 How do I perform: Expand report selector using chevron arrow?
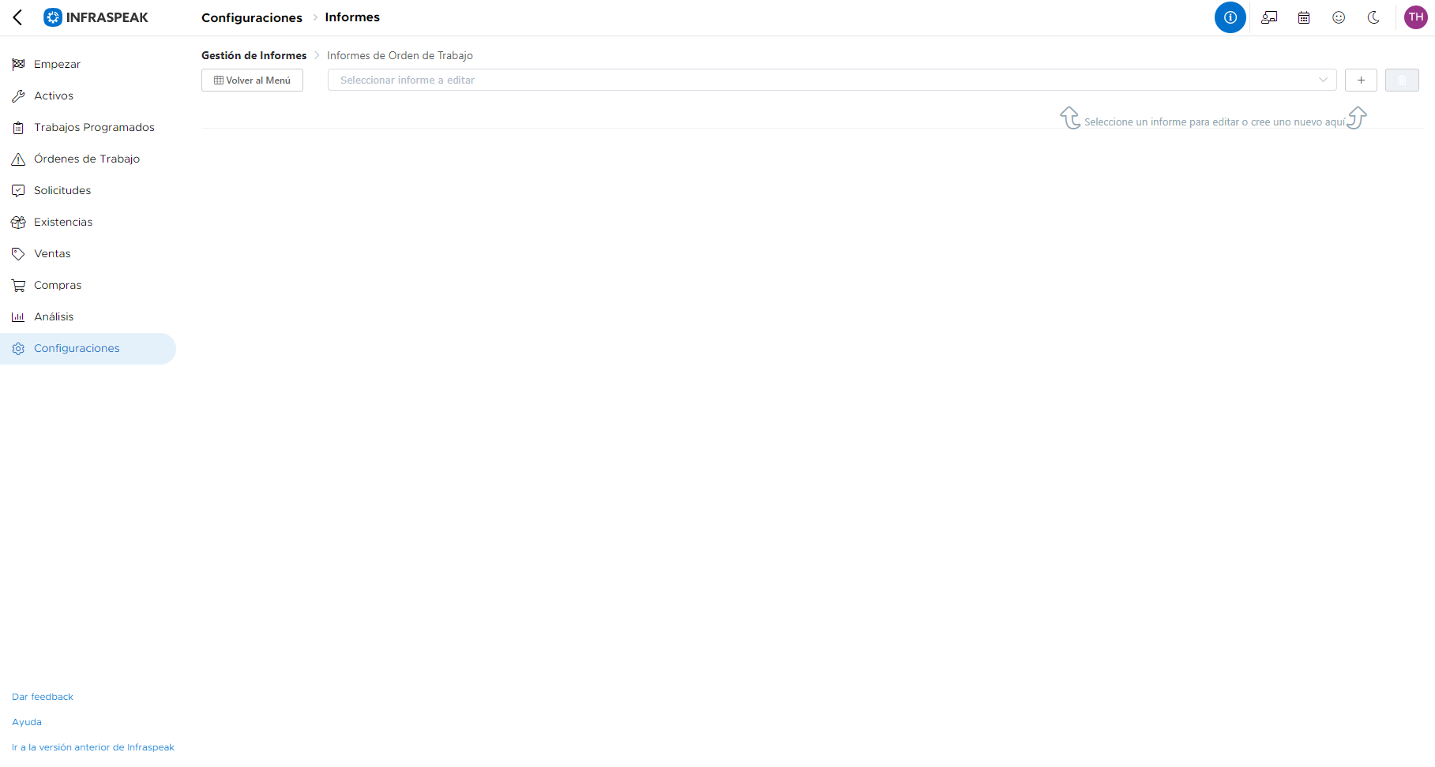click(x=1323, y=80)
